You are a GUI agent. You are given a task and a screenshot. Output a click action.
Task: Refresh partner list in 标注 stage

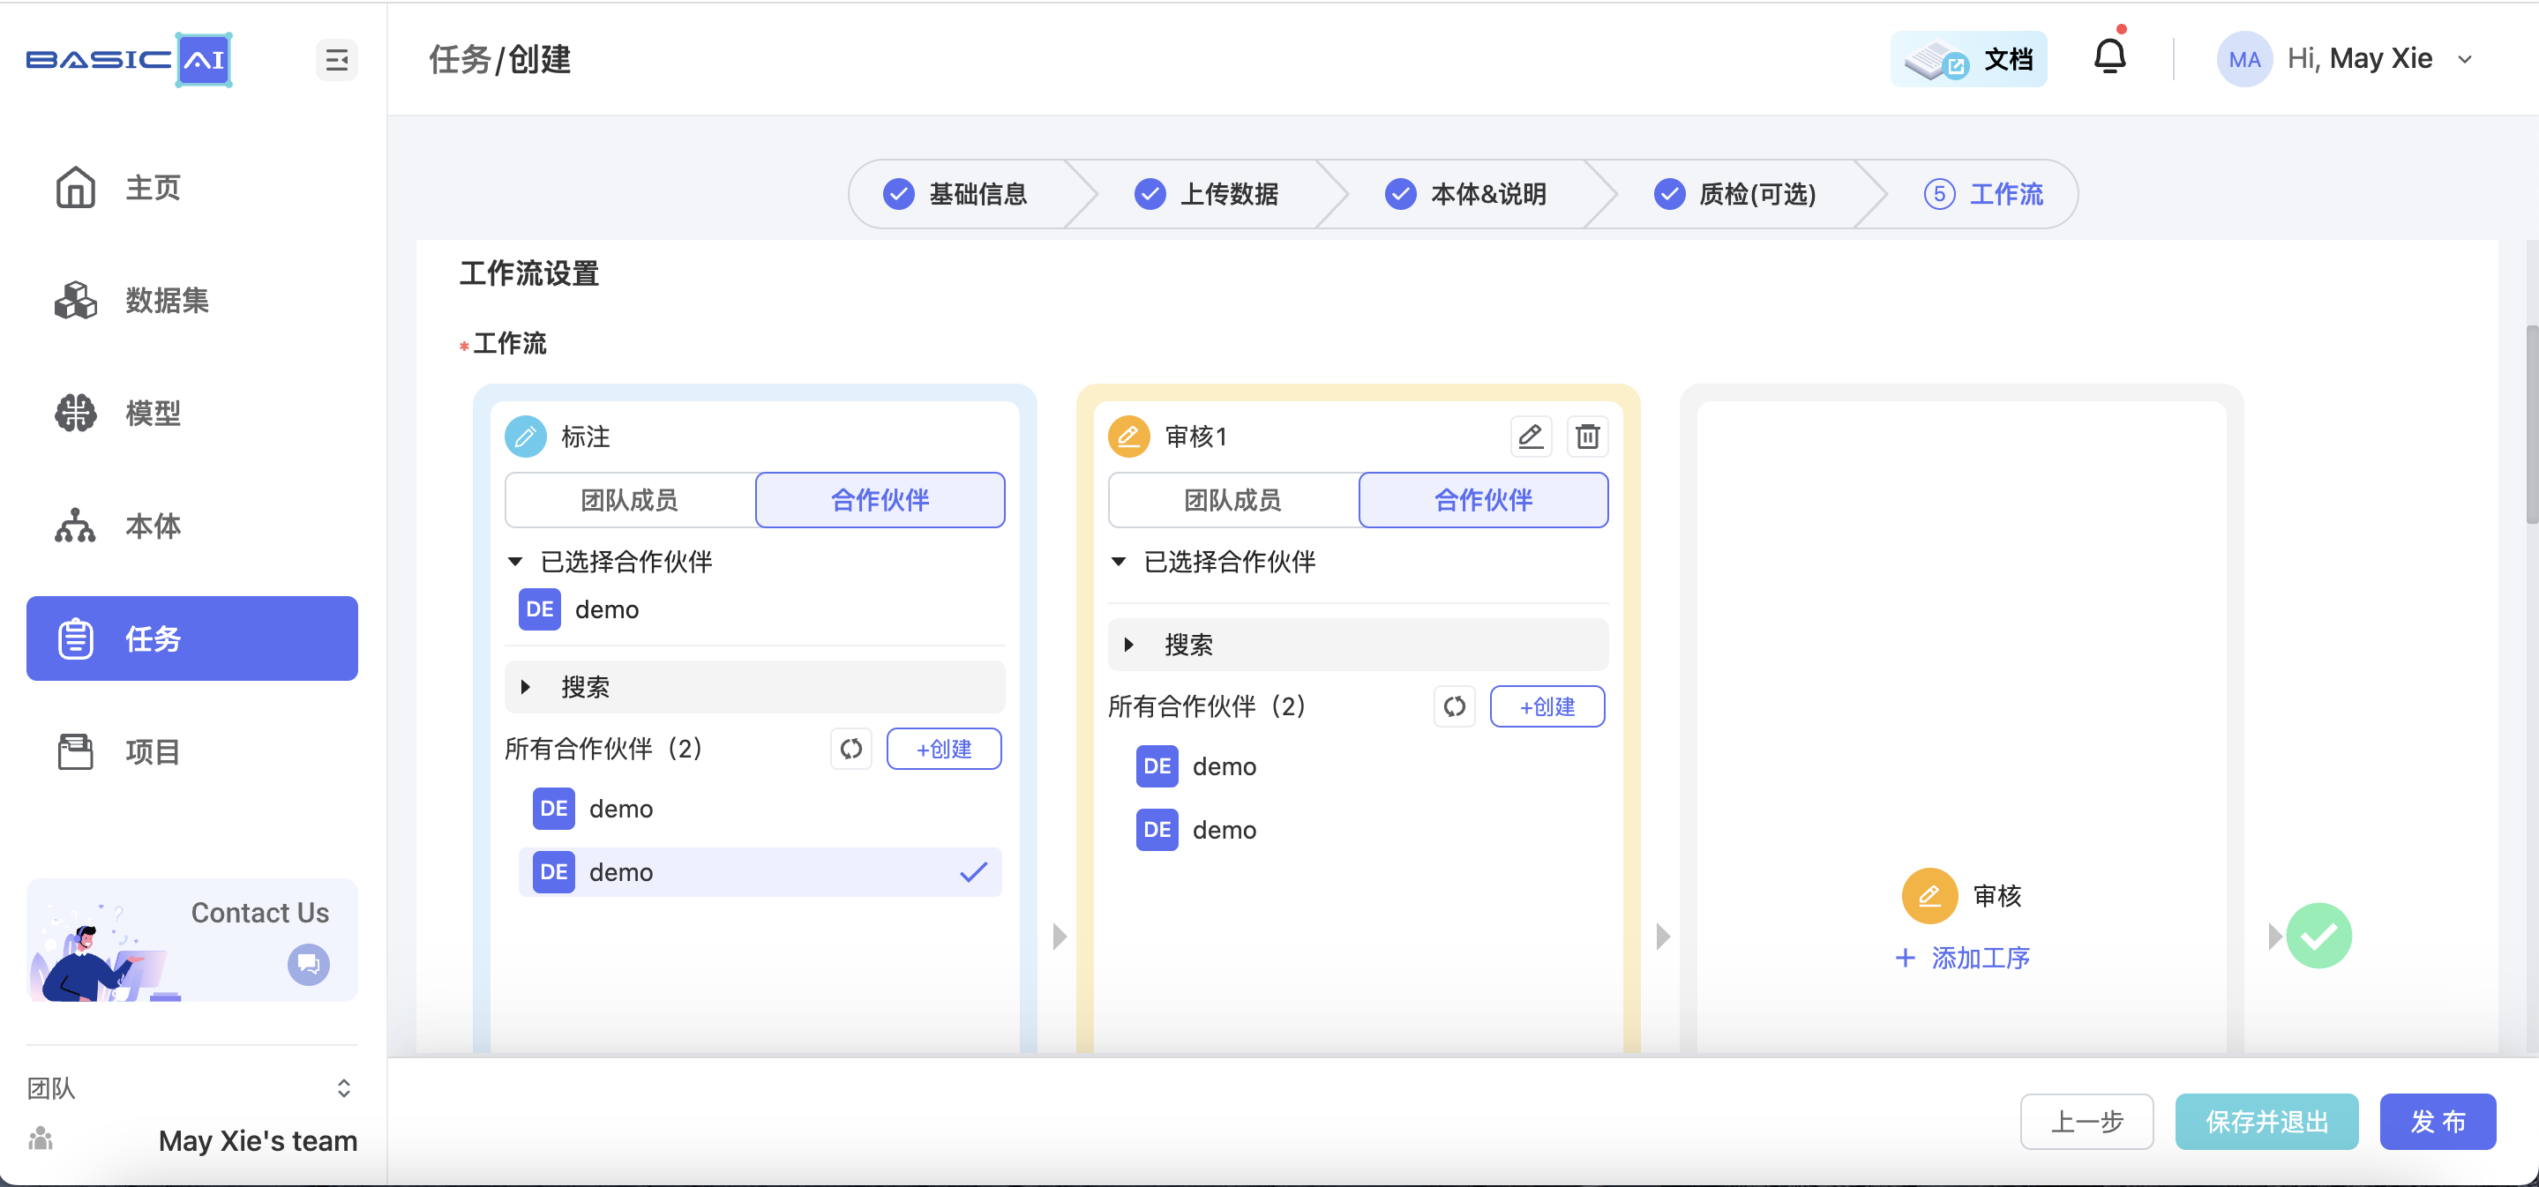[x=851, y=750]
